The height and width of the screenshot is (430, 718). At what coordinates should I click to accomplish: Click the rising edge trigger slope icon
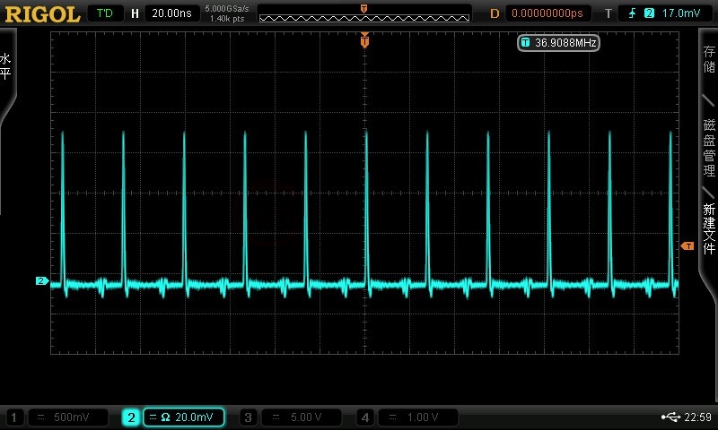pos(633,13)
